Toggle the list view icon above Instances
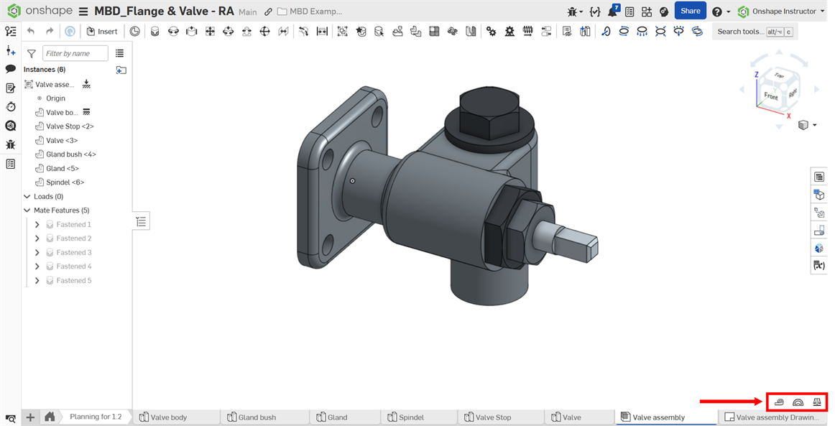 tap(119, 53)
